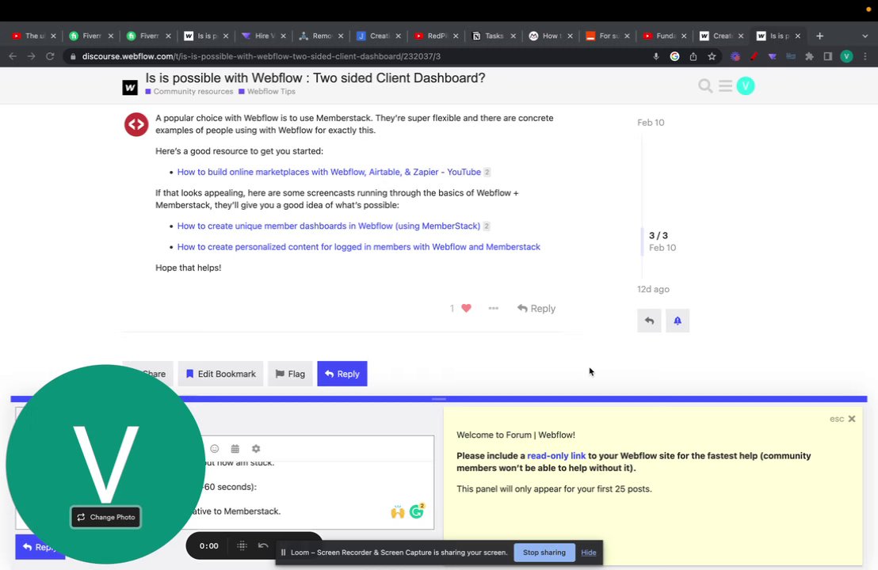Click Loom grid drag handle icon
The width and height of the screenshot is (878, 570).
(242, 545)
